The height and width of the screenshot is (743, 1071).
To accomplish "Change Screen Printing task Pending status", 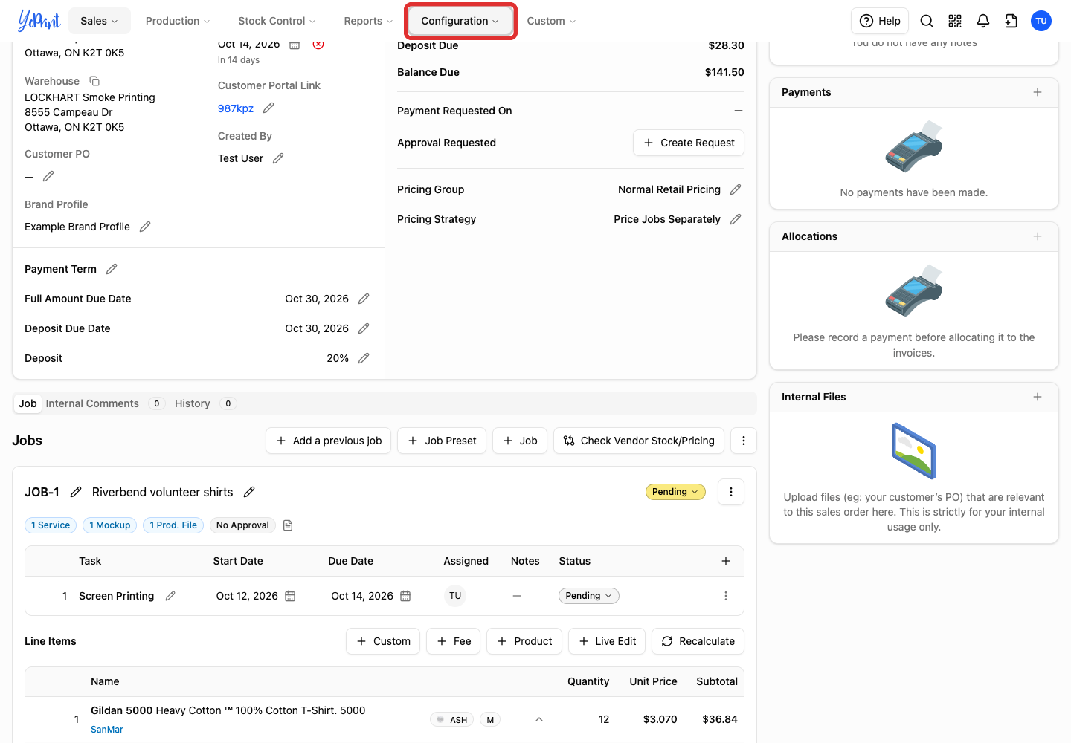I will coord(589,596).
